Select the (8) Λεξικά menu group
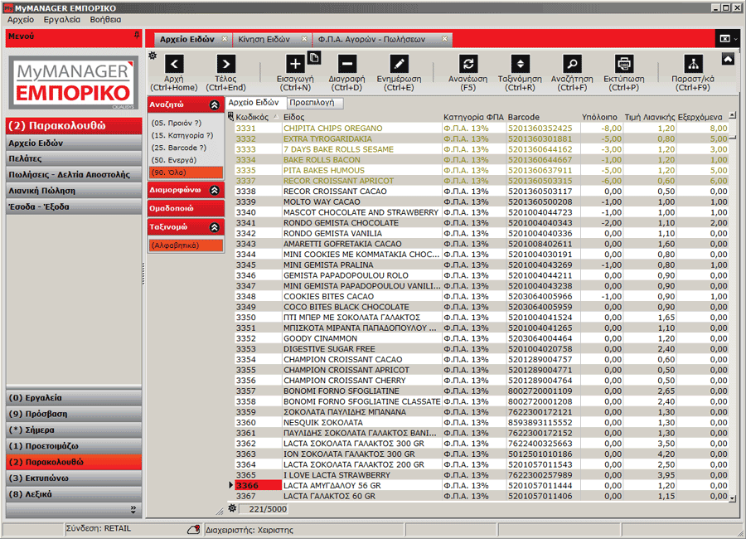The width and height of the screenshot is (746, 539). [74, 494]
